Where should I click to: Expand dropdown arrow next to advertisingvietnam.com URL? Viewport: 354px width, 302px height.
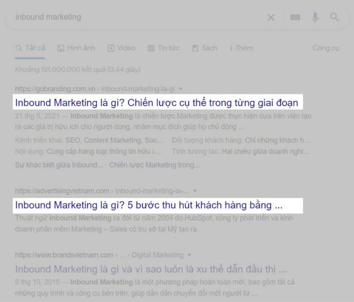(195, 191)
